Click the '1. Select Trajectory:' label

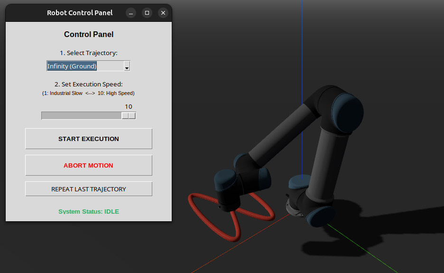(x=89, y=53)
